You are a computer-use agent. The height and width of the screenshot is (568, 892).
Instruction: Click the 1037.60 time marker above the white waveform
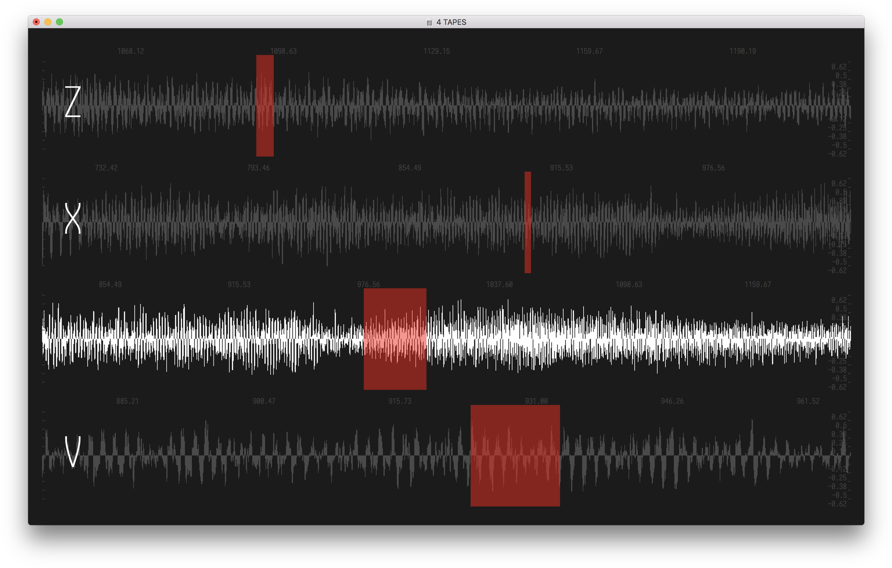[x=499, y=284]
